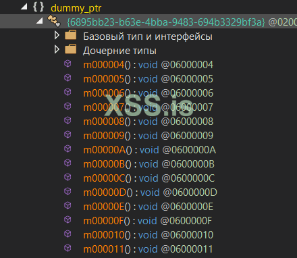Screen dimensions: 297x258
Task: Collapse the {6895bb23-b63e-4bba-9483-694b3329bf3a} class node
Action: coord(40,22)
